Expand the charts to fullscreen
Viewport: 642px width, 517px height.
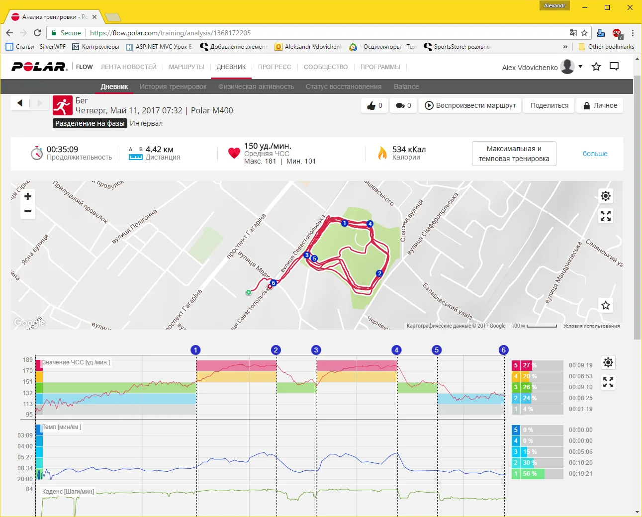[x=608, y=382]
